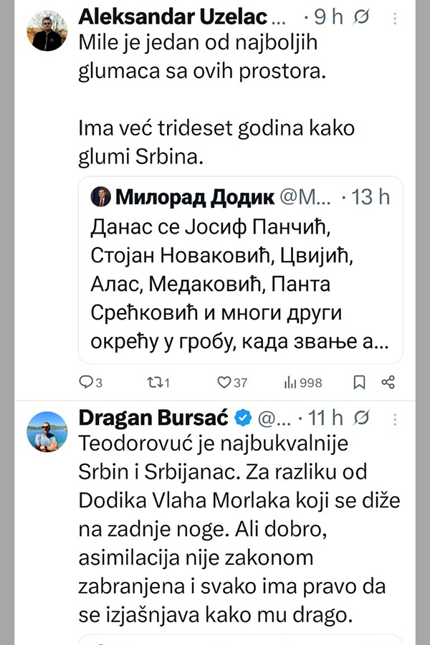Screen dimensions: 430x645
Task: Open the share menu for Aleksandar's tweet
Action: coord(388,383)
